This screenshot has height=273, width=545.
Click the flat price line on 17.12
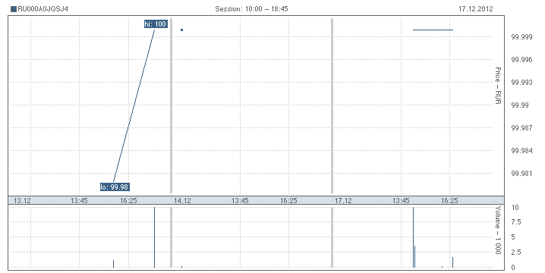(x=433, y=30)
